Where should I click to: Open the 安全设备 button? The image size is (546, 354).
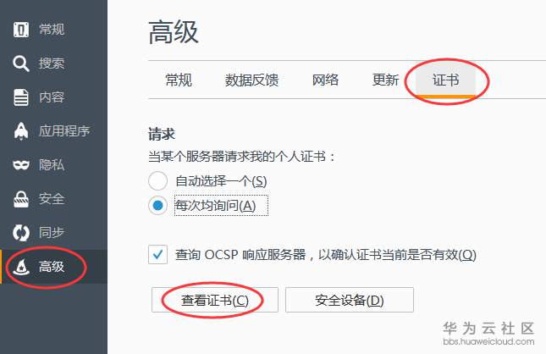tap(350, 300)
